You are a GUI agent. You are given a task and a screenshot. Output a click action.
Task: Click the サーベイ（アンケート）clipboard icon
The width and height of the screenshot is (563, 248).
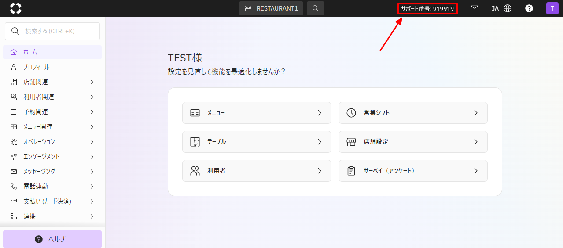[351, 171]
